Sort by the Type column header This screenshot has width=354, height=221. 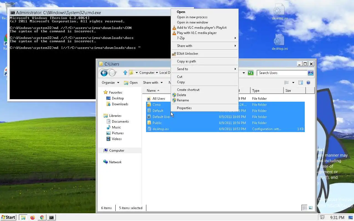tap(267, 91)
